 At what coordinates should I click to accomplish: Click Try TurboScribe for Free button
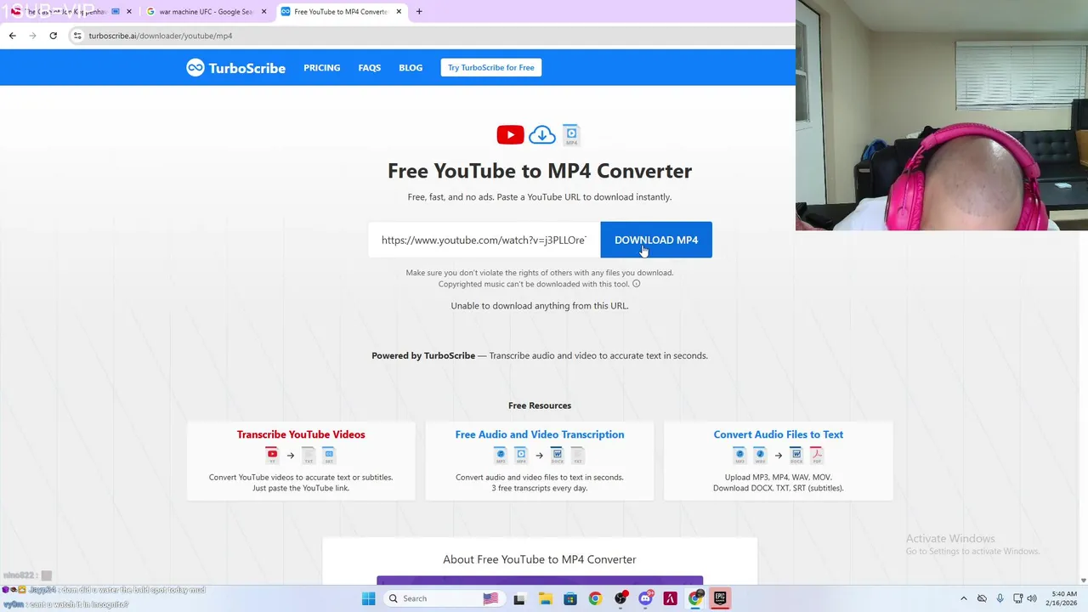(x=490, y=68)
